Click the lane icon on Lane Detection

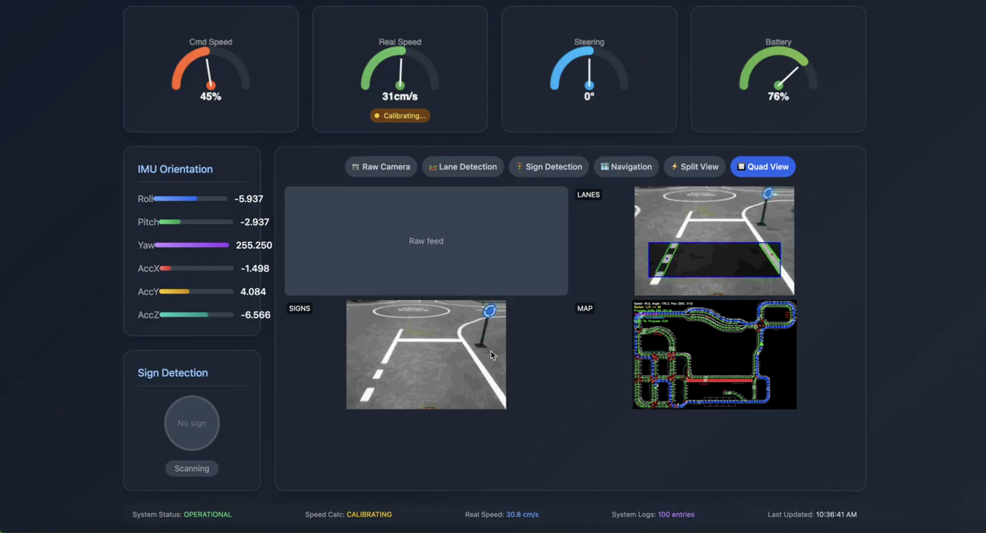coord(433,167)
